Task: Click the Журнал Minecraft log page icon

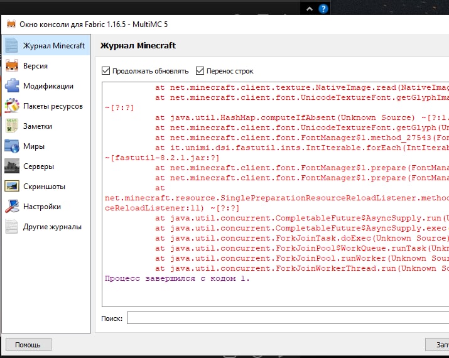Action: pos(12,46)
